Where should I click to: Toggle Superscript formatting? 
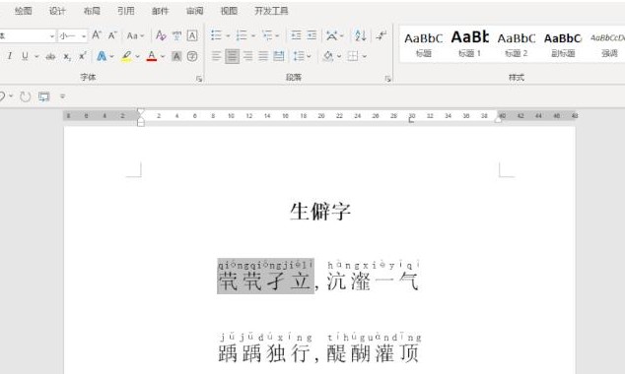pos(83,56)
